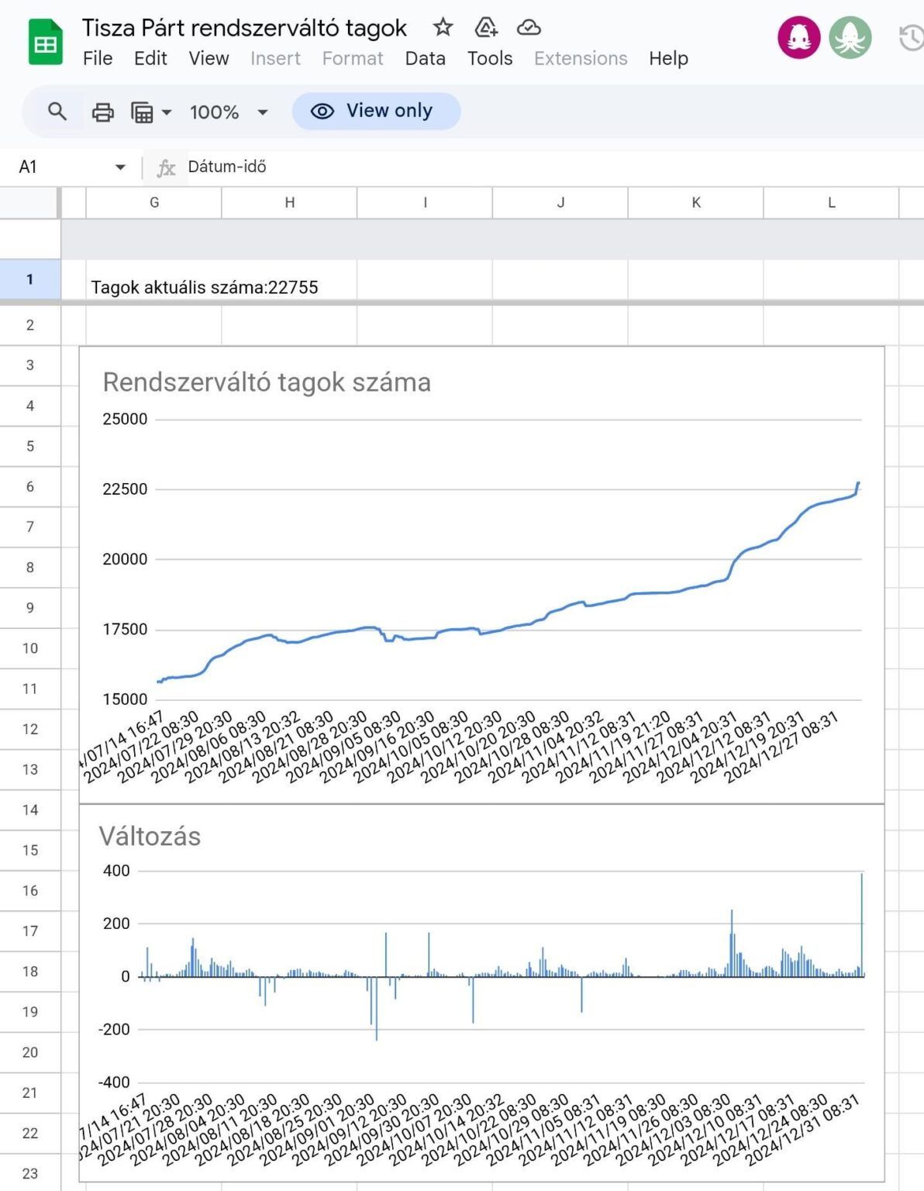Click the pink anonymous user avatar
Viewport: 924px width, 1191px height.
(x=799, y=37)
